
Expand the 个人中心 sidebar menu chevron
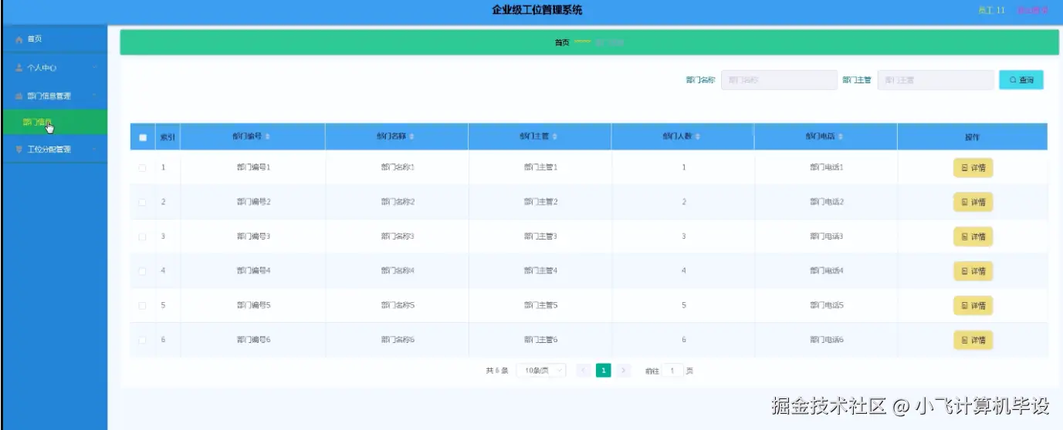94,68
